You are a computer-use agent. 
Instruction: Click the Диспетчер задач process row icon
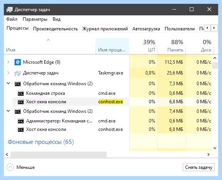[18, 73]
